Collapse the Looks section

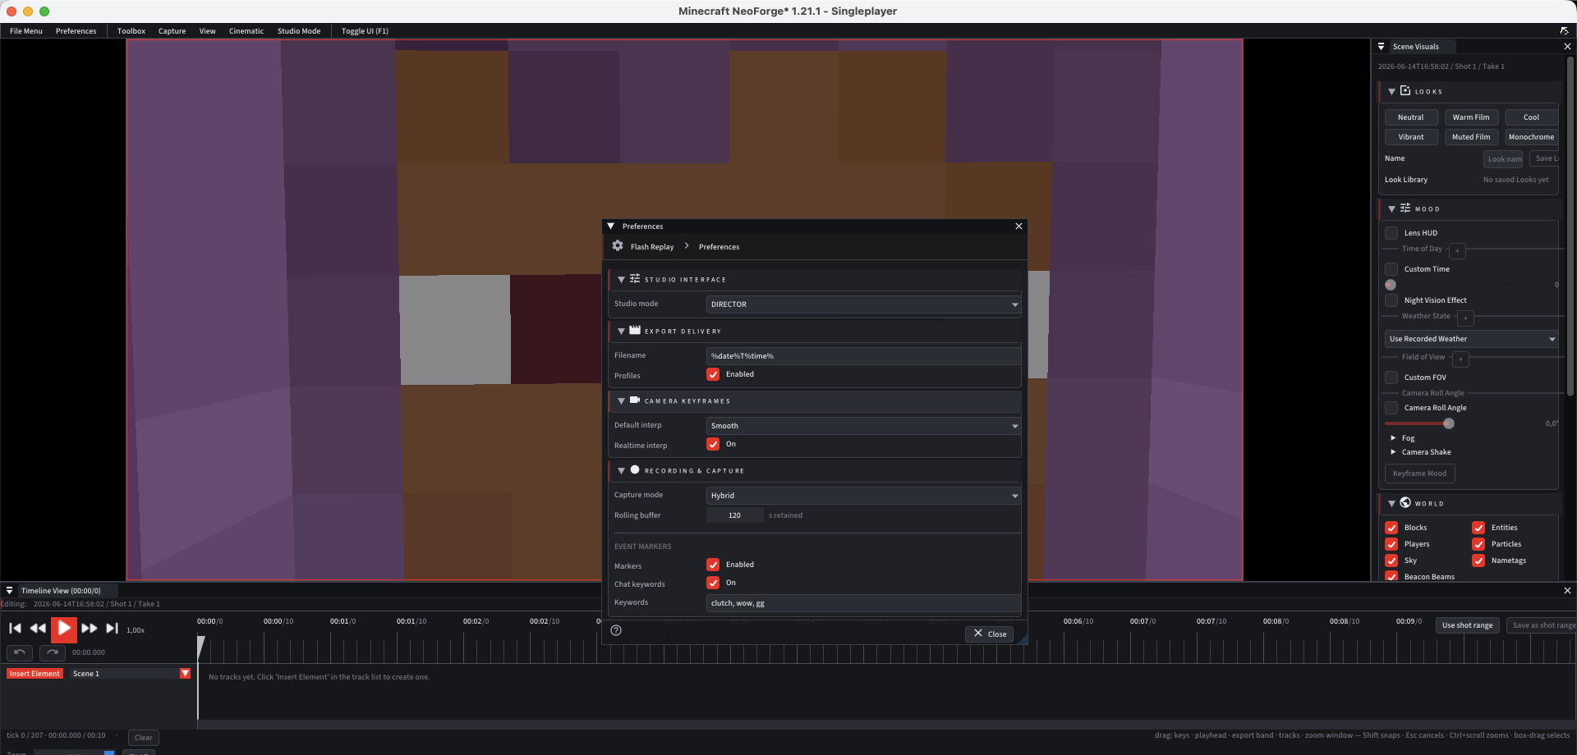[x=1391, y=92]
